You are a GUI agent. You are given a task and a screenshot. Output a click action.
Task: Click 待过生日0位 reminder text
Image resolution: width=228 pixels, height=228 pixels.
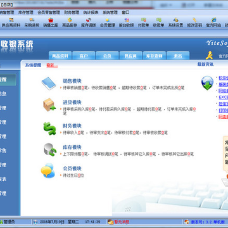(73, 175)
